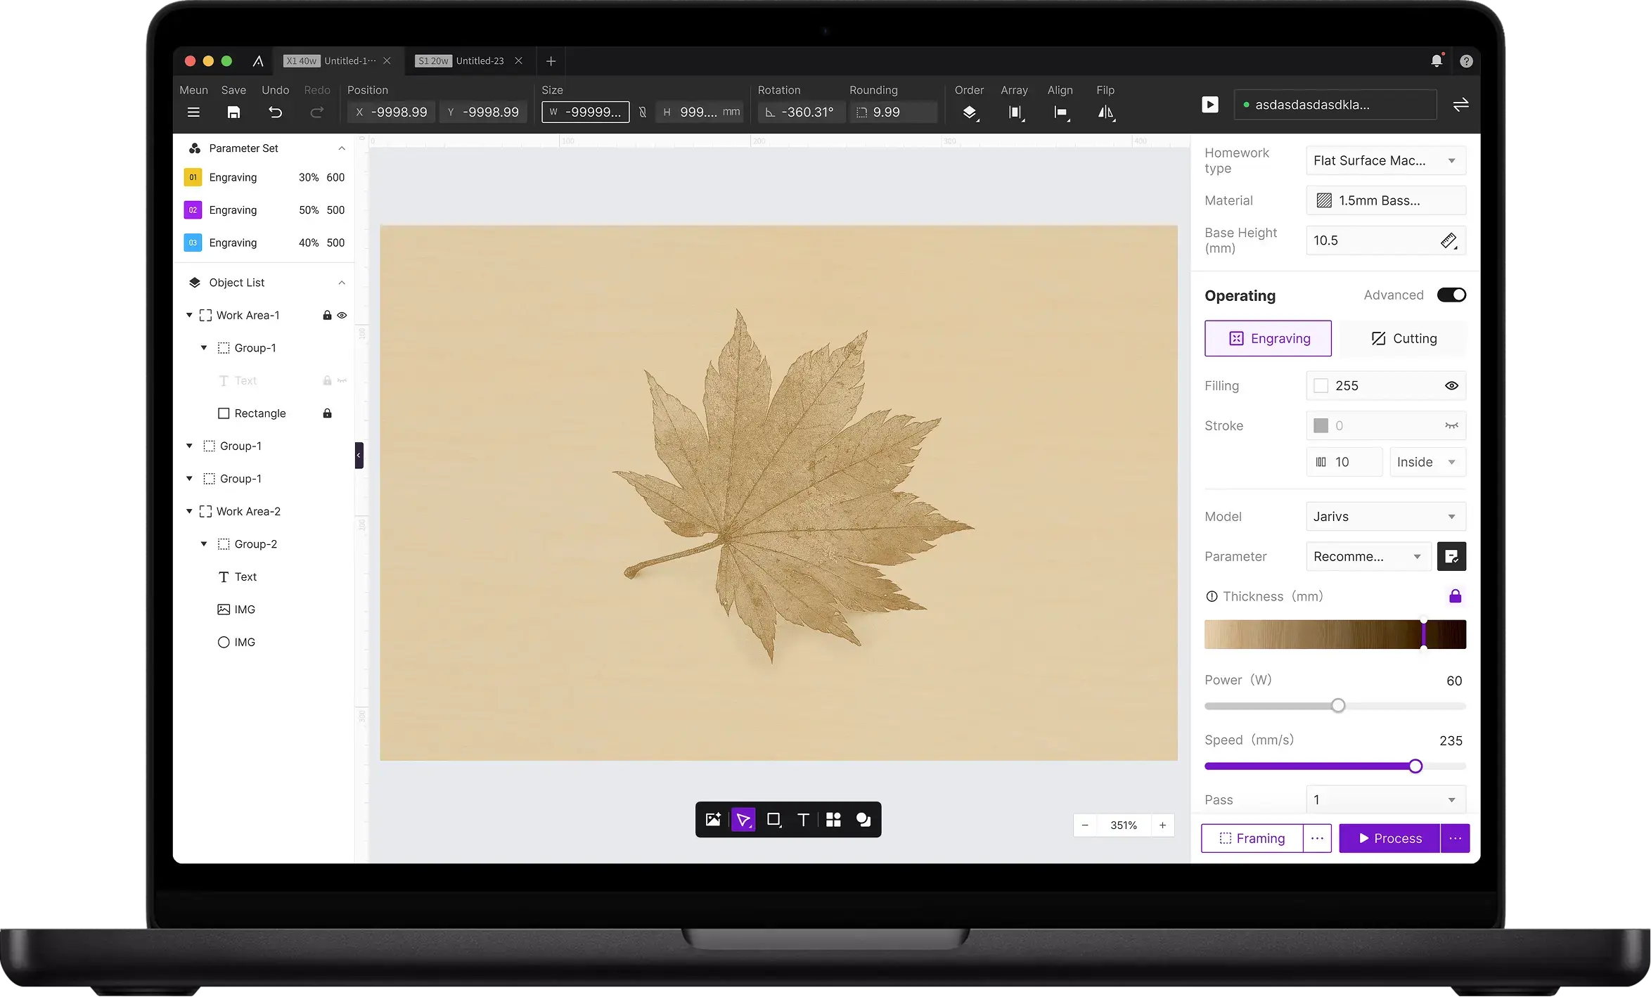
Task: Switch to the X1 40W Untitled-1 tab
Action: [x=337, y=61]
